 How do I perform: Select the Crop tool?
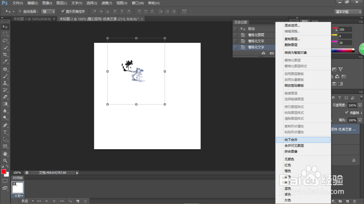click(5, 55)
